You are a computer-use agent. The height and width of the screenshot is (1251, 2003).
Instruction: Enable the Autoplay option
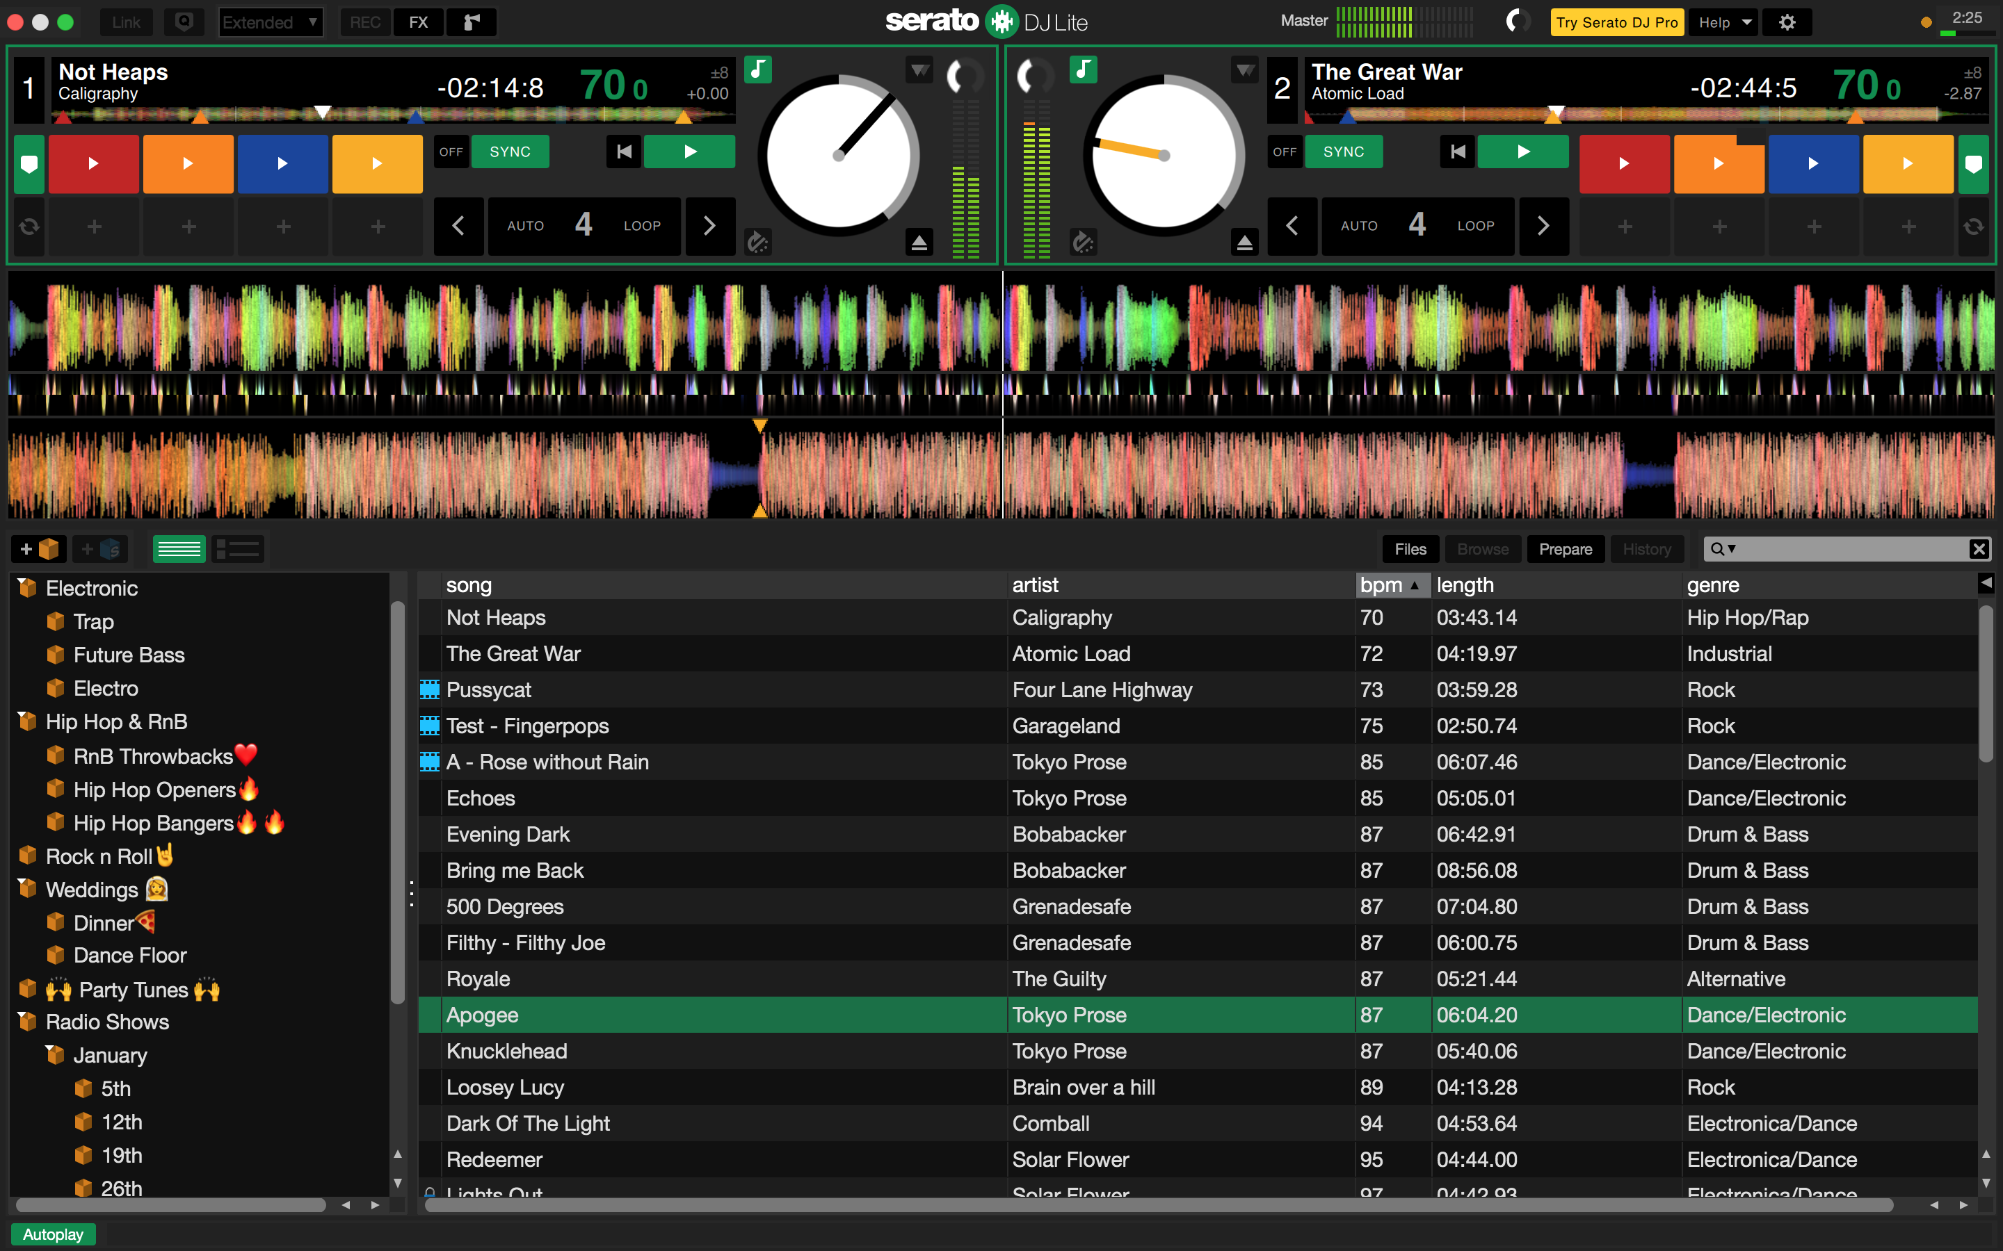pos(53,1234)
